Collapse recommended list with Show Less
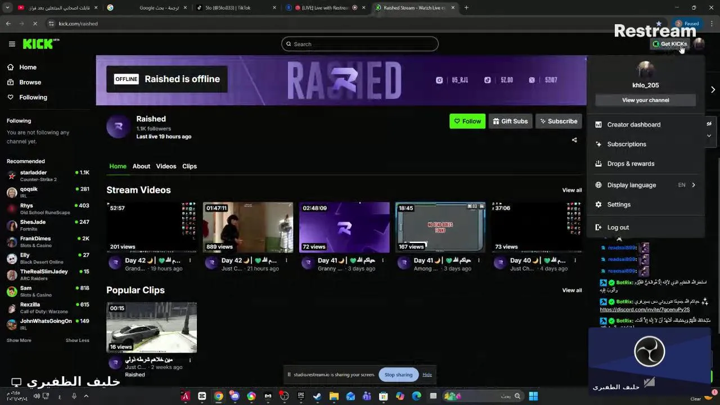The width and height of the screenshot is (720, 405). click(x=77, y=340)
